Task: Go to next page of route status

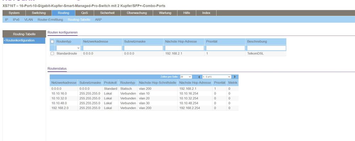Action: tap(235, 77)
